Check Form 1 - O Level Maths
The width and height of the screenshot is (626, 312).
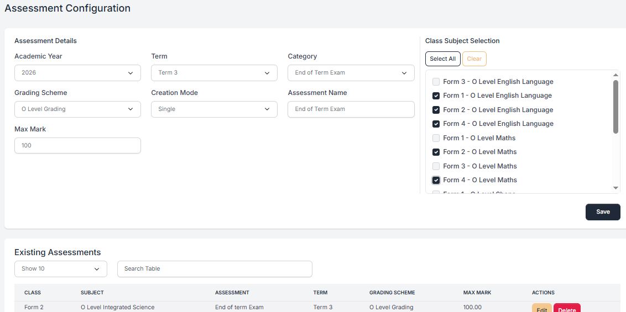coord(436,138)
